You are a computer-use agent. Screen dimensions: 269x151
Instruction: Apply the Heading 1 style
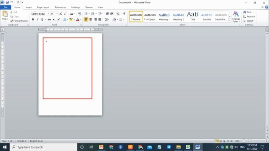tap(164, 17)
